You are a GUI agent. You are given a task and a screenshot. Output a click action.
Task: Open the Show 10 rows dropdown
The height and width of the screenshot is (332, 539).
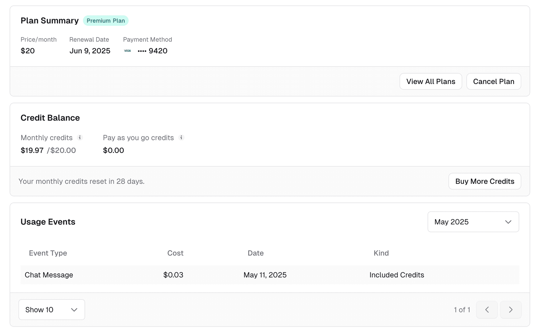coord(51,310)
